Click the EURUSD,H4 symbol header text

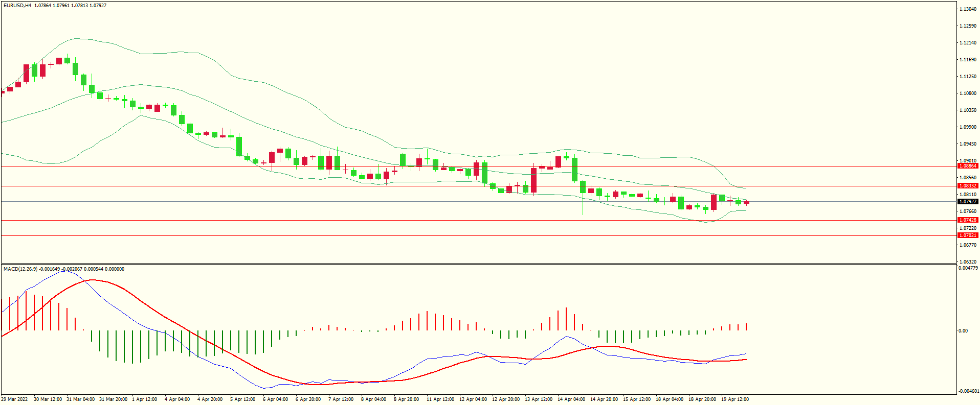pyautogui.click(x=17, y=6)
